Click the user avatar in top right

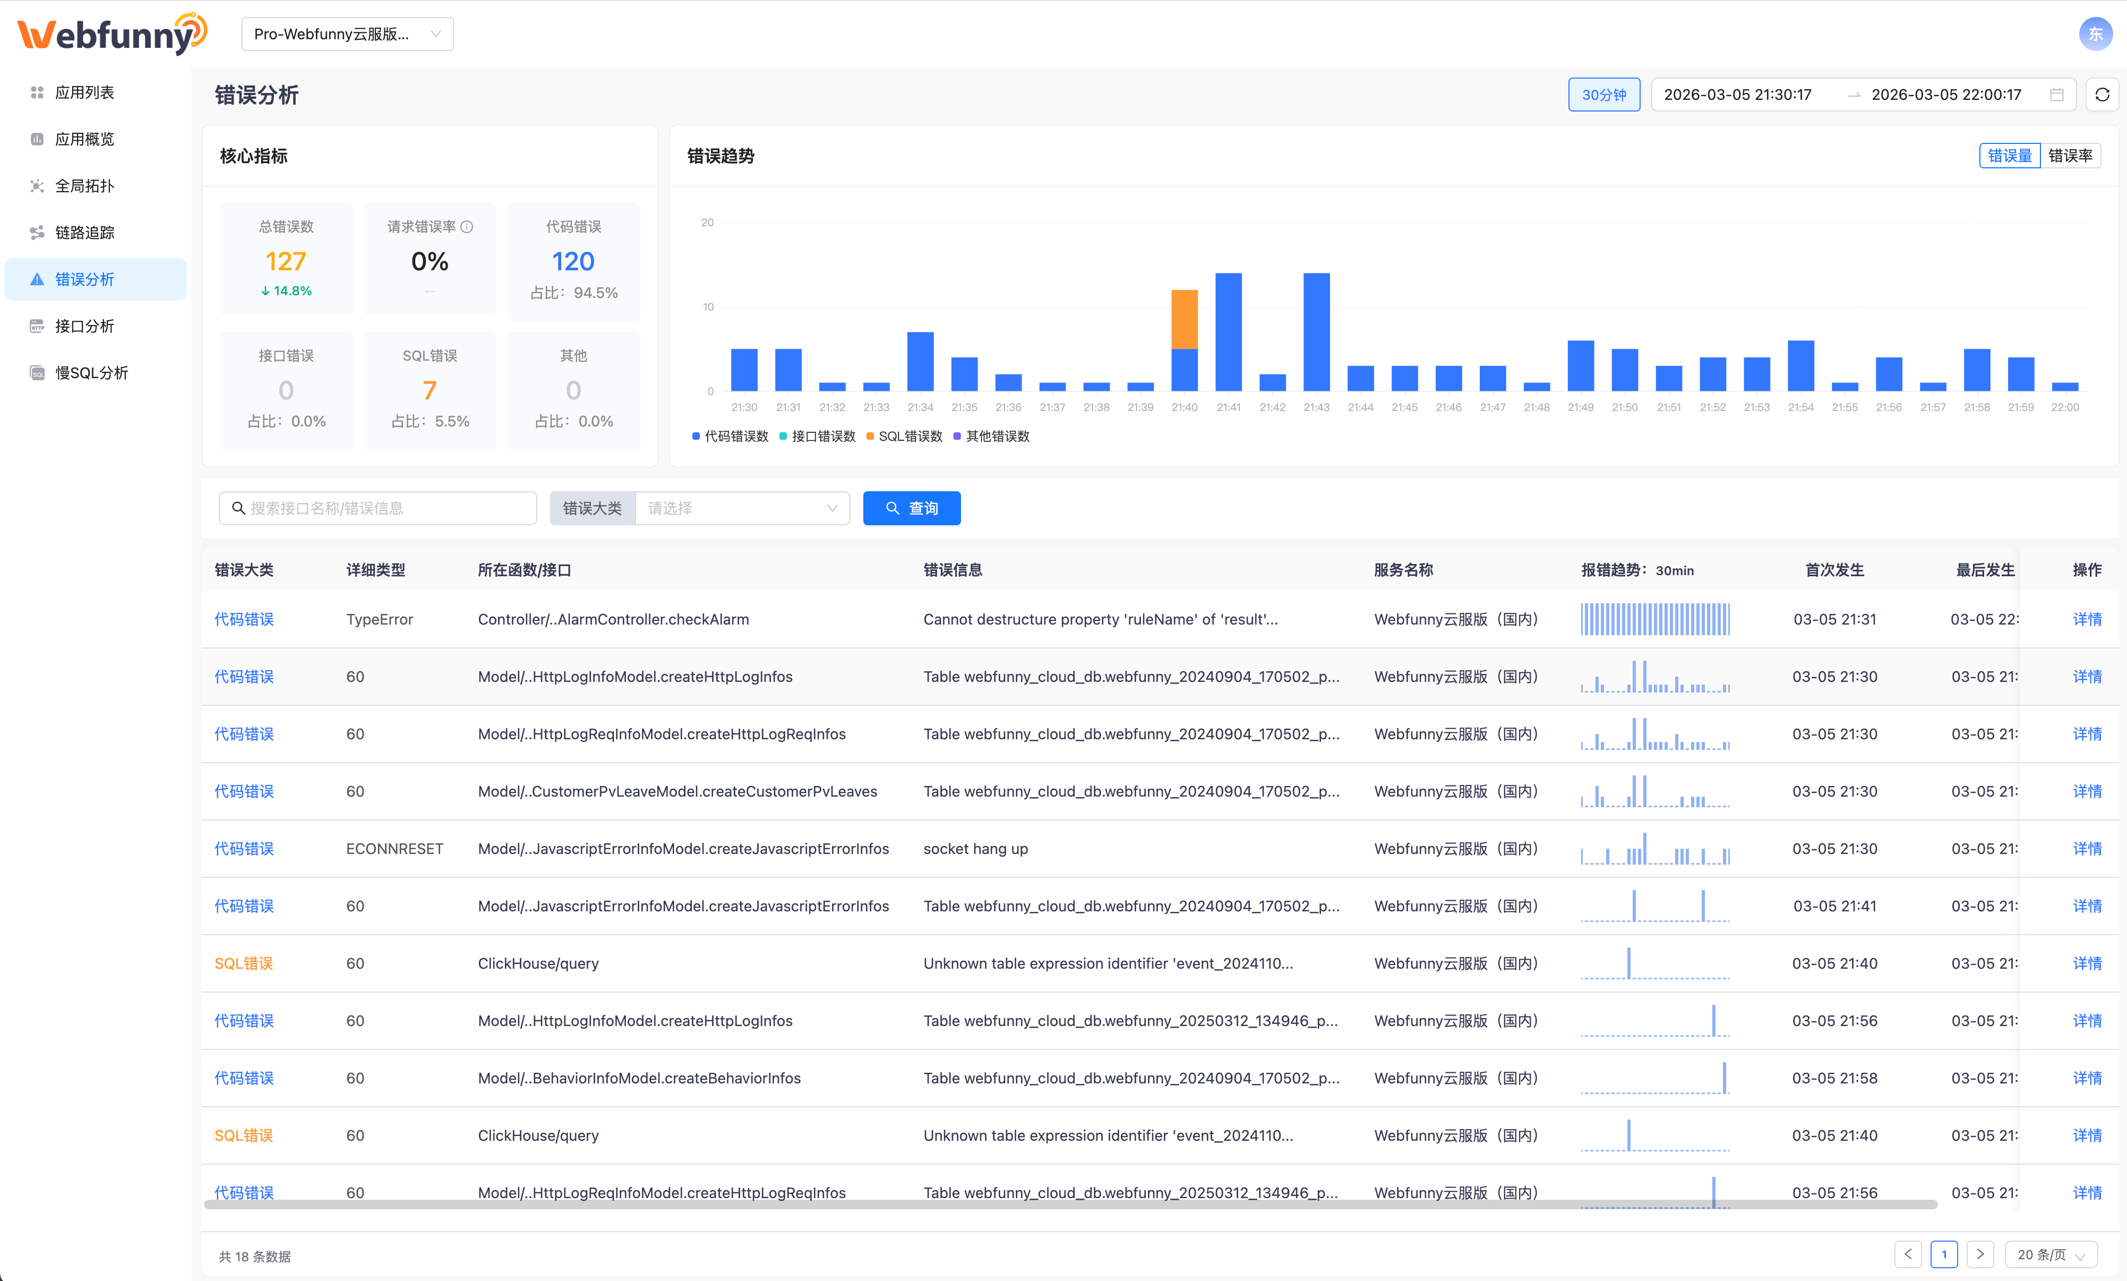click(x=2095, y=35)
